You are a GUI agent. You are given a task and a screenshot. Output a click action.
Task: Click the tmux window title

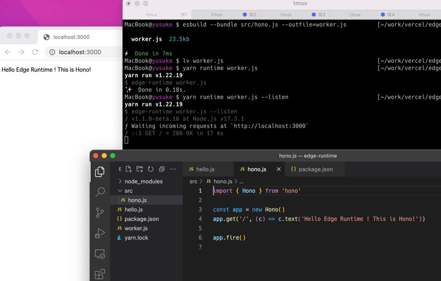(300, 3)
